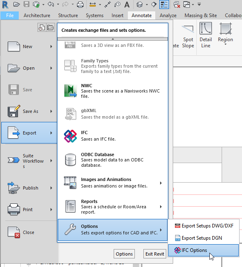Screen dimensions: 242x267
Task: Open Measure tool dropdown arrow
Action: point(100,4)
